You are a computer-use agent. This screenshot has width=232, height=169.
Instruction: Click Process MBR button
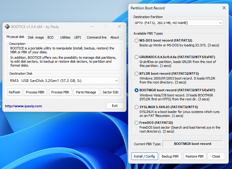tap(35, 92)
